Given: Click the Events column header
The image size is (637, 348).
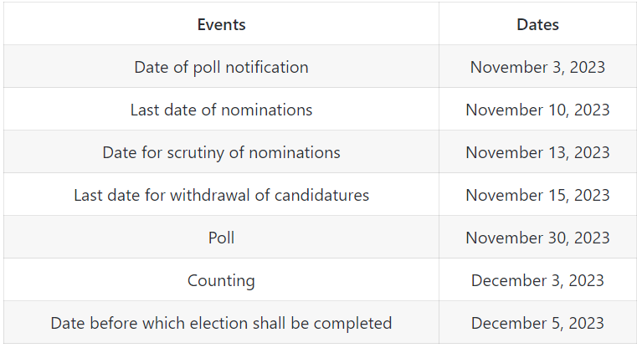Looking at the screenshot, I should point(221,24).
